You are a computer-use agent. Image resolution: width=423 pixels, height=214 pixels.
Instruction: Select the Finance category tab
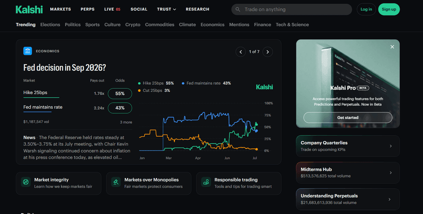[263, 25]
